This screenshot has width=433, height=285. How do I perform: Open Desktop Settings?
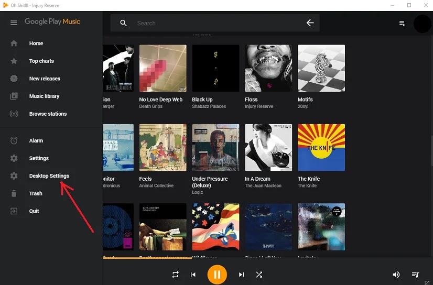point(49,176)
